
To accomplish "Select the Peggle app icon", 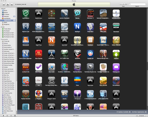I will [x=39, y=94].
